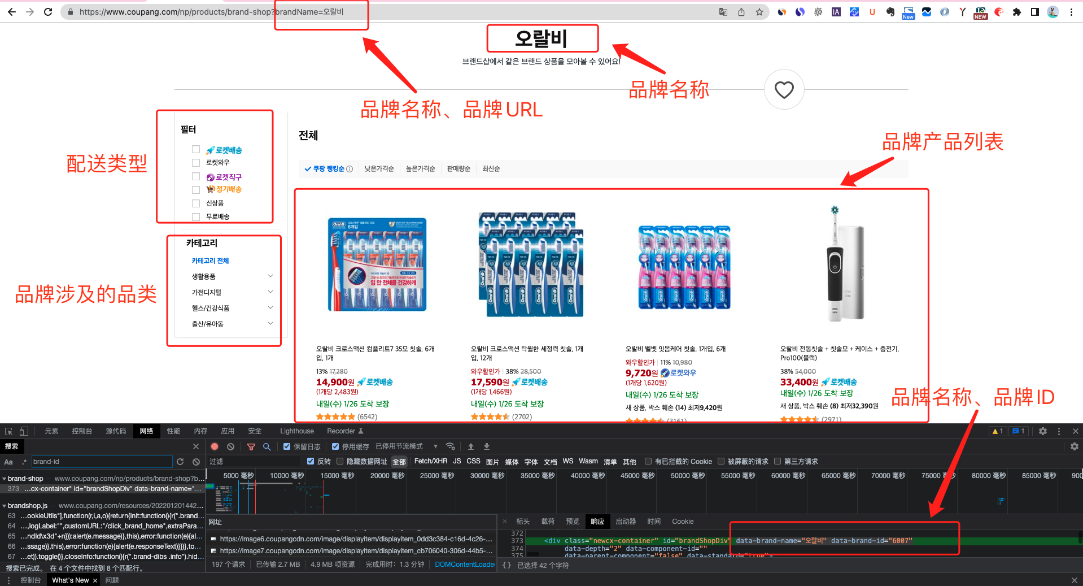The height and width of the screenshot is (586, 1083).
Task: Open Network panel settings gear
Action: (x=1075, y=446)
